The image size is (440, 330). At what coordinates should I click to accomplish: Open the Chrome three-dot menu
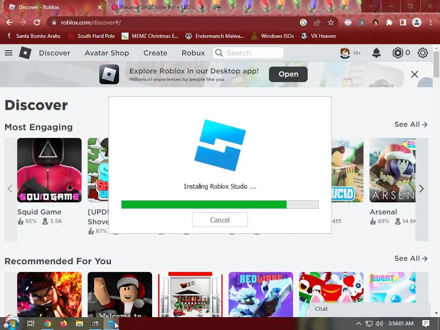pos(431,22)
